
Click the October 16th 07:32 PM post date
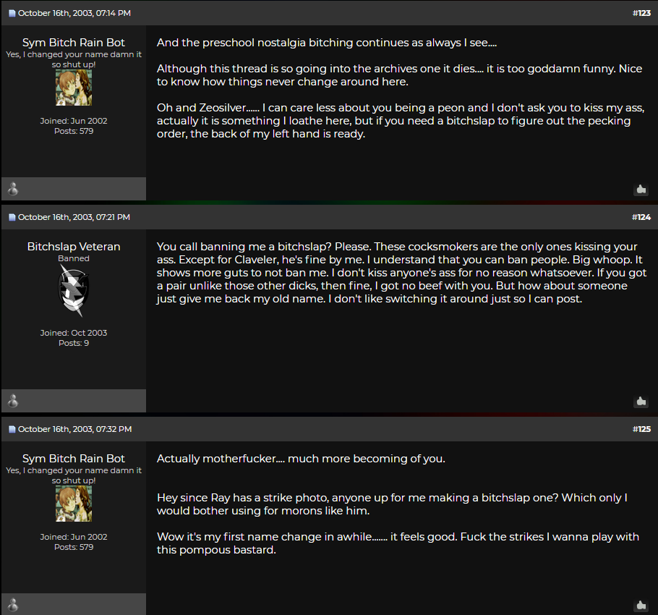[x=74, y=430]
